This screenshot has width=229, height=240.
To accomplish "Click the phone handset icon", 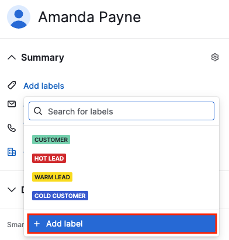I will (x=12, y=128).
